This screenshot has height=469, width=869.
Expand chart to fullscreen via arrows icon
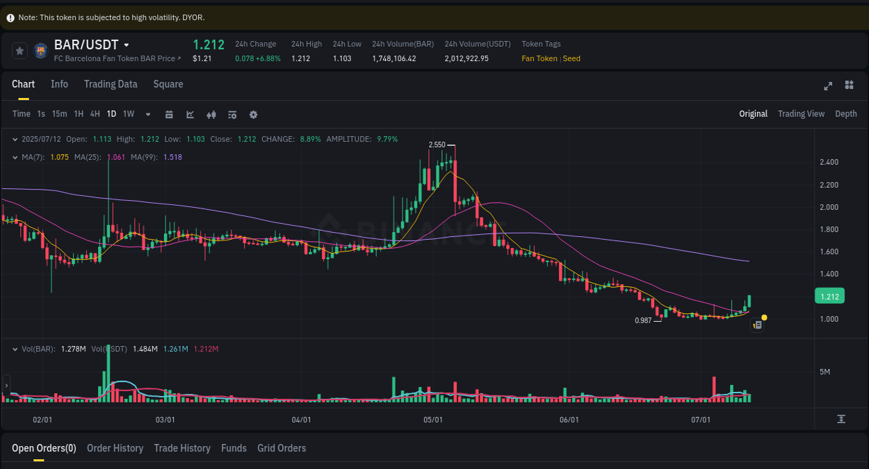[828, 85]
